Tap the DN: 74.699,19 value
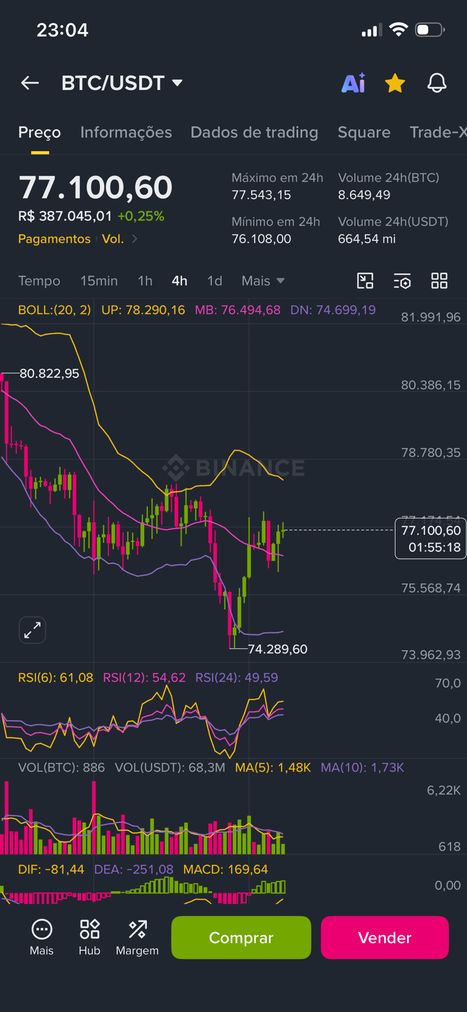467x1012 pixels. [x=333, y=309]
